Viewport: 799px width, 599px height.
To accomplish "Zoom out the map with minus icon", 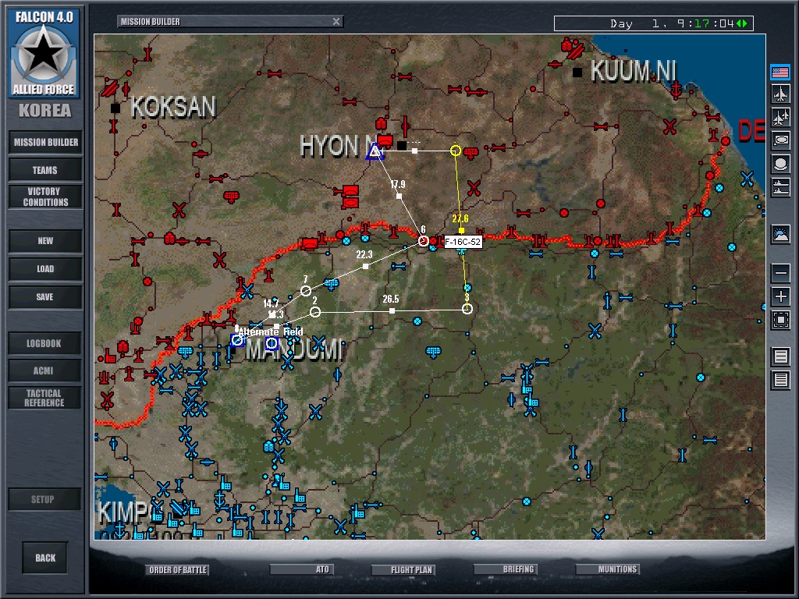I will (x=779, y=273).
